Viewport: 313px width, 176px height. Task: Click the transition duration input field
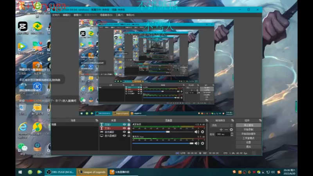point(223,134)
